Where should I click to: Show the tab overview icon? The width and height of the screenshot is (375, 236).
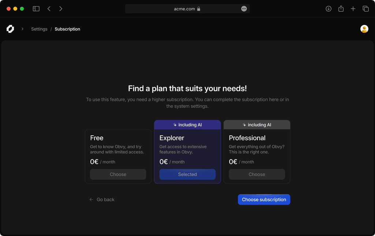[x=366, y=9]
